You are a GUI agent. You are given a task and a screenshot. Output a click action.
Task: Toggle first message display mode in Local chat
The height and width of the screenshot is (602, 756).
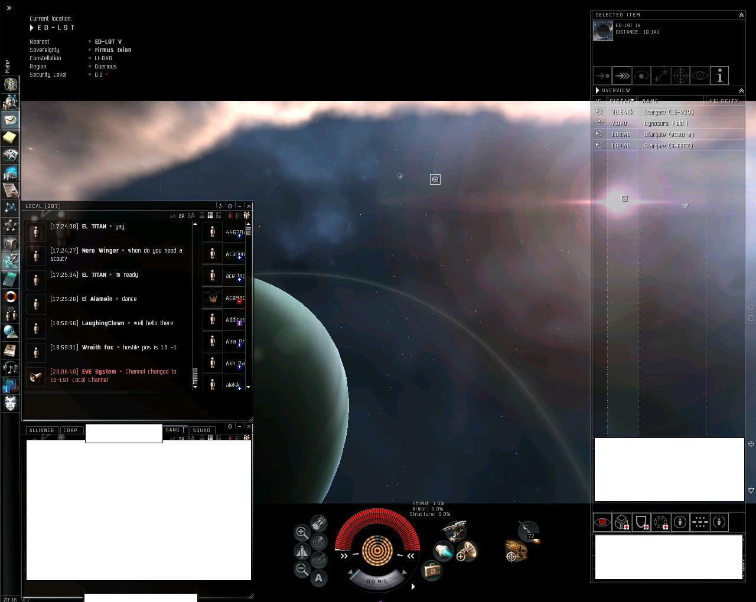click(x=202, y=215)
